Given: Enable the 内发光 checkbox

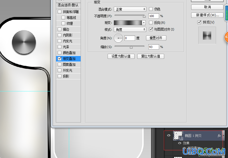Looking at the screenshot, I should click(x=60, y=41).
